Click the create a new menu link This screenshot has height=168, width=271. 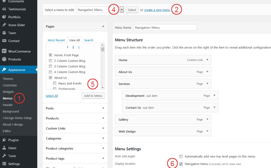click(157, 10)
